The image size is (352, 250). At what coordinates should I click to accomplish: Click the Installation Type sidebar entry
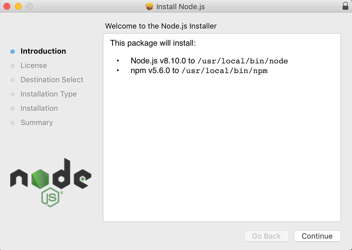point(48,94)
